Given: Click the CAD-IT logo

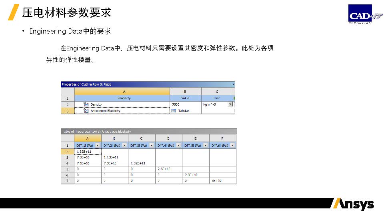Looking at the screenshot, I should point(365,14).
